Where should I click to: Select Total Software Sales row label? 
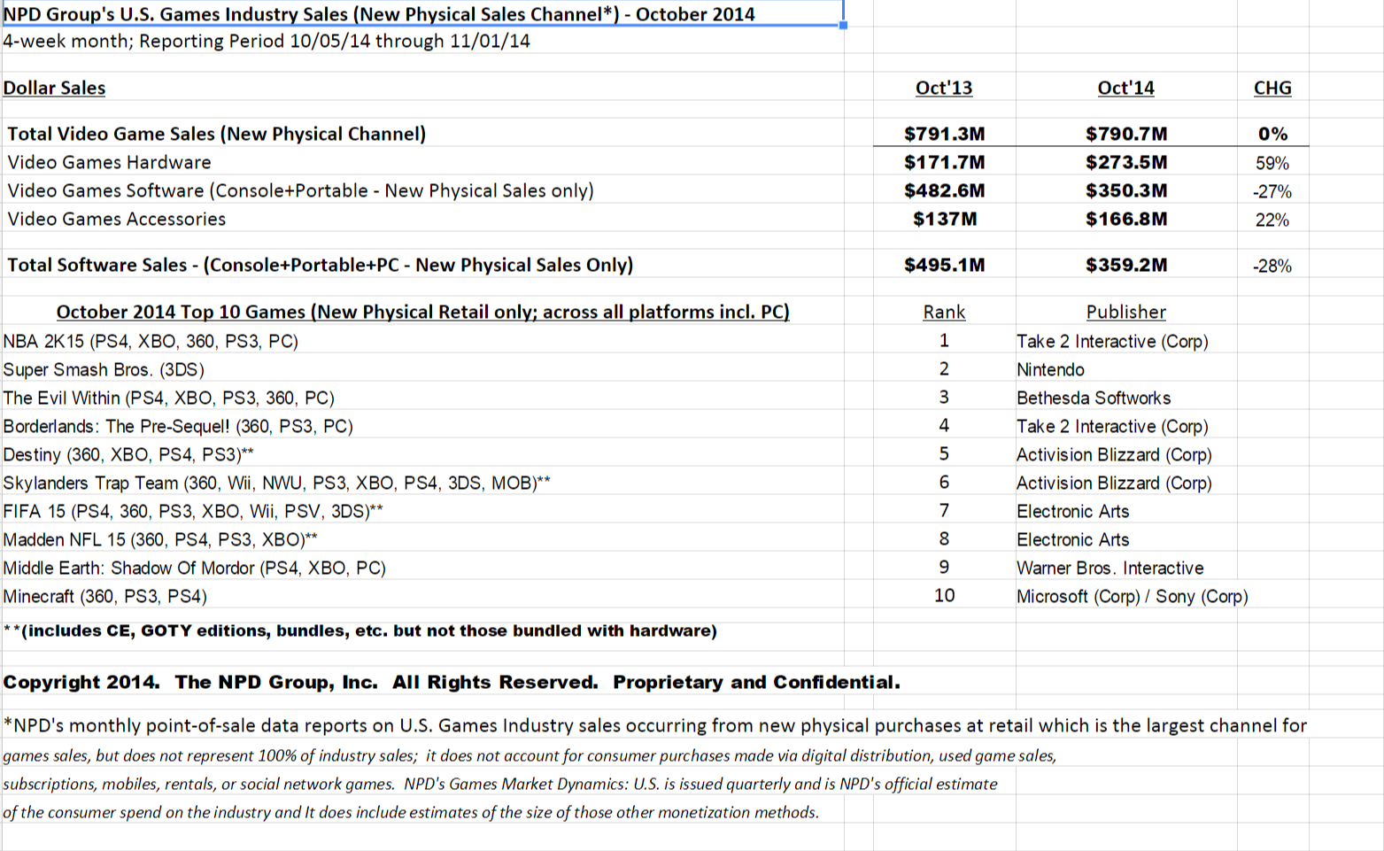[320, 265]
